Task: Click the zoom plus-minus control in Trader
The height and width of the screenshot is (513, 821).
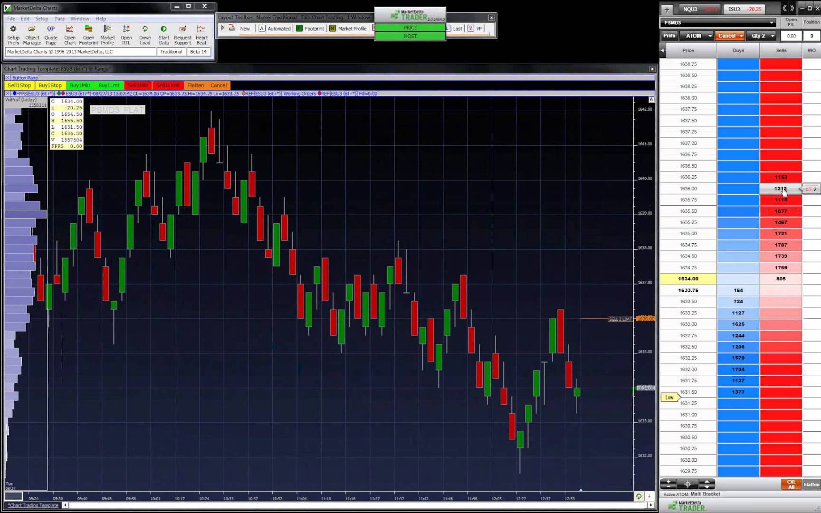Action: pos(668,484)
